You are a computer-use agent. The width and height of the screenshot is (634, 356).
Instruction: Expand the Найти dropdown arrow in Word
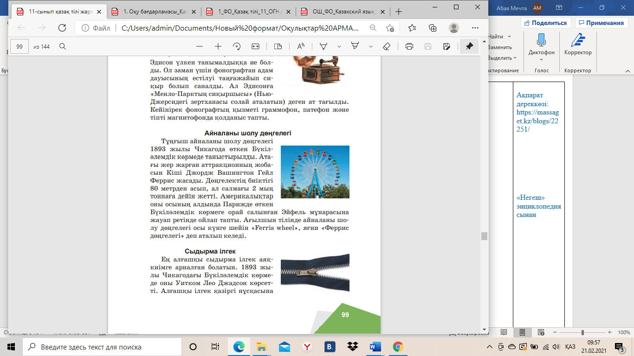pyautogui.click(x=509, y=36)
